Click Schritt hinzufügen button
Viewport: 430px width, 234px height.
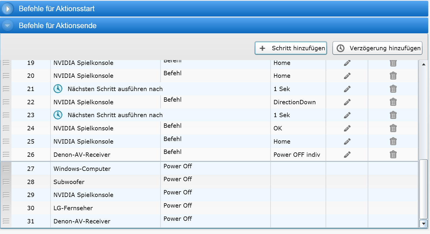(x=291, y=48)
